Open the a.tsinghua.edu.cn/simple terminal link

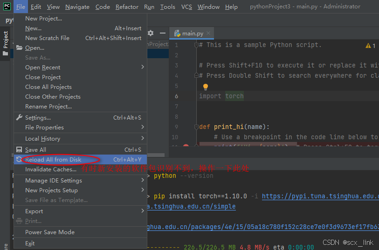(192, 207)
